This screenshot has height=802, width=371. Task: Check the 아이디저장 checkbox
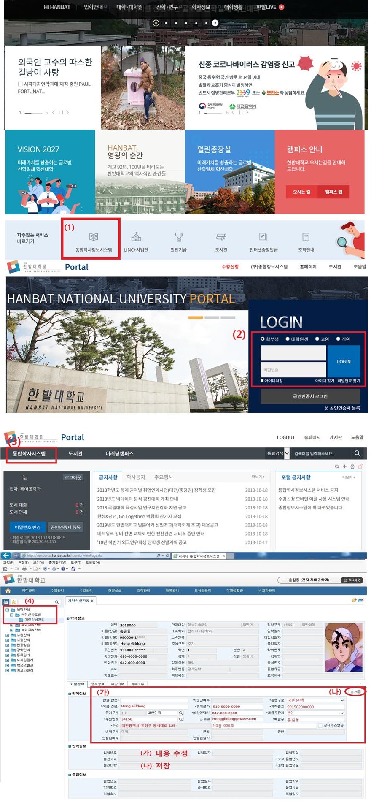point(262,381)
